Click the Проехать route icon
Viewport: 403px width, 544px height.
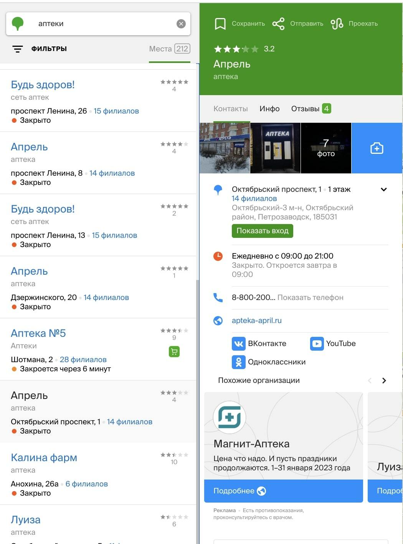pyautogui.click(x=337, y=24)
